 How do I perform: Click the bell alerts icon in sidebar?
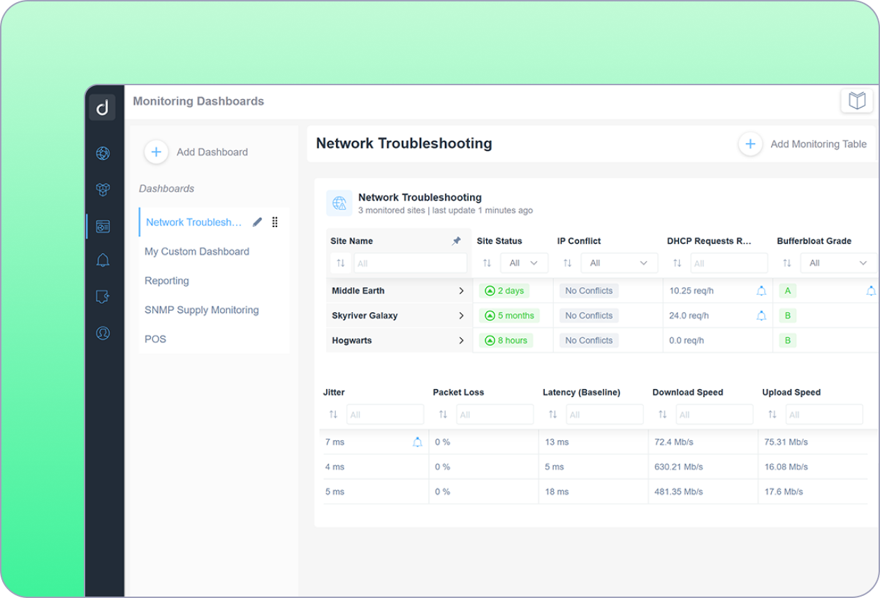pos(103,261)
